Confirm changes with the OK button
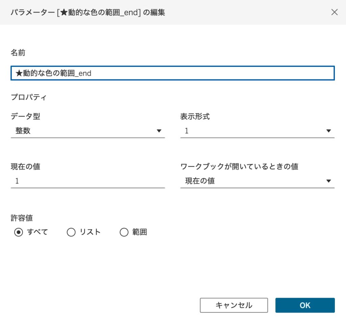Screen dimensions: 346x322 click(x=305, y=305)
